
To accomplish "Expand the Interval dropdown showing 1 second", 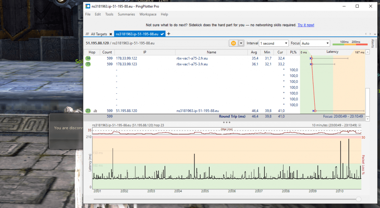I will pyautogui.click(x=274, y=43).
